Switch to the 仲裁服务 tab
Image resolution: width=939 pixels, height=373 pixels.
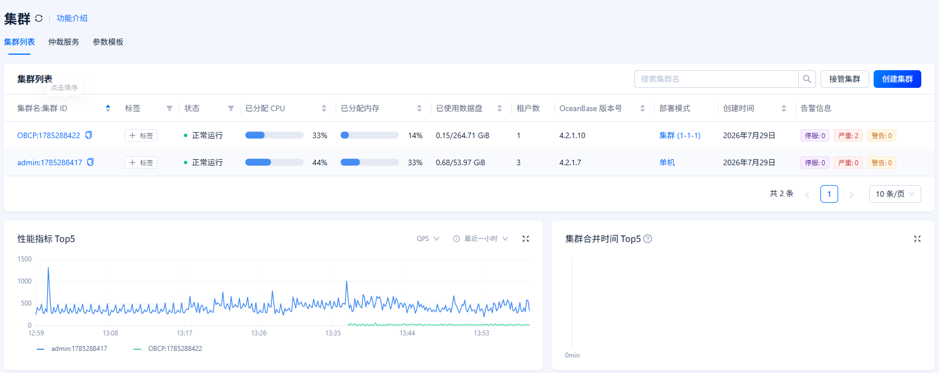point(64,42)
